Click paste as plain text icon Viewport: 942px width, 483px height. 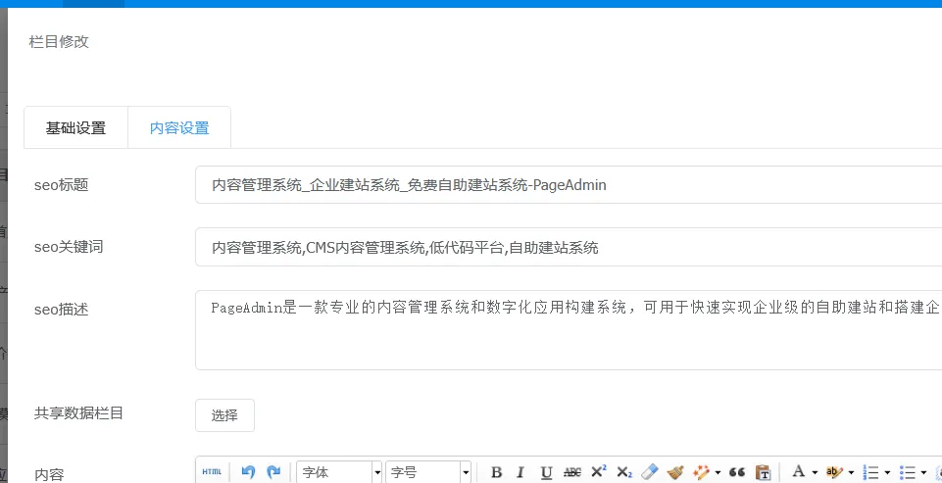point(763,472)
